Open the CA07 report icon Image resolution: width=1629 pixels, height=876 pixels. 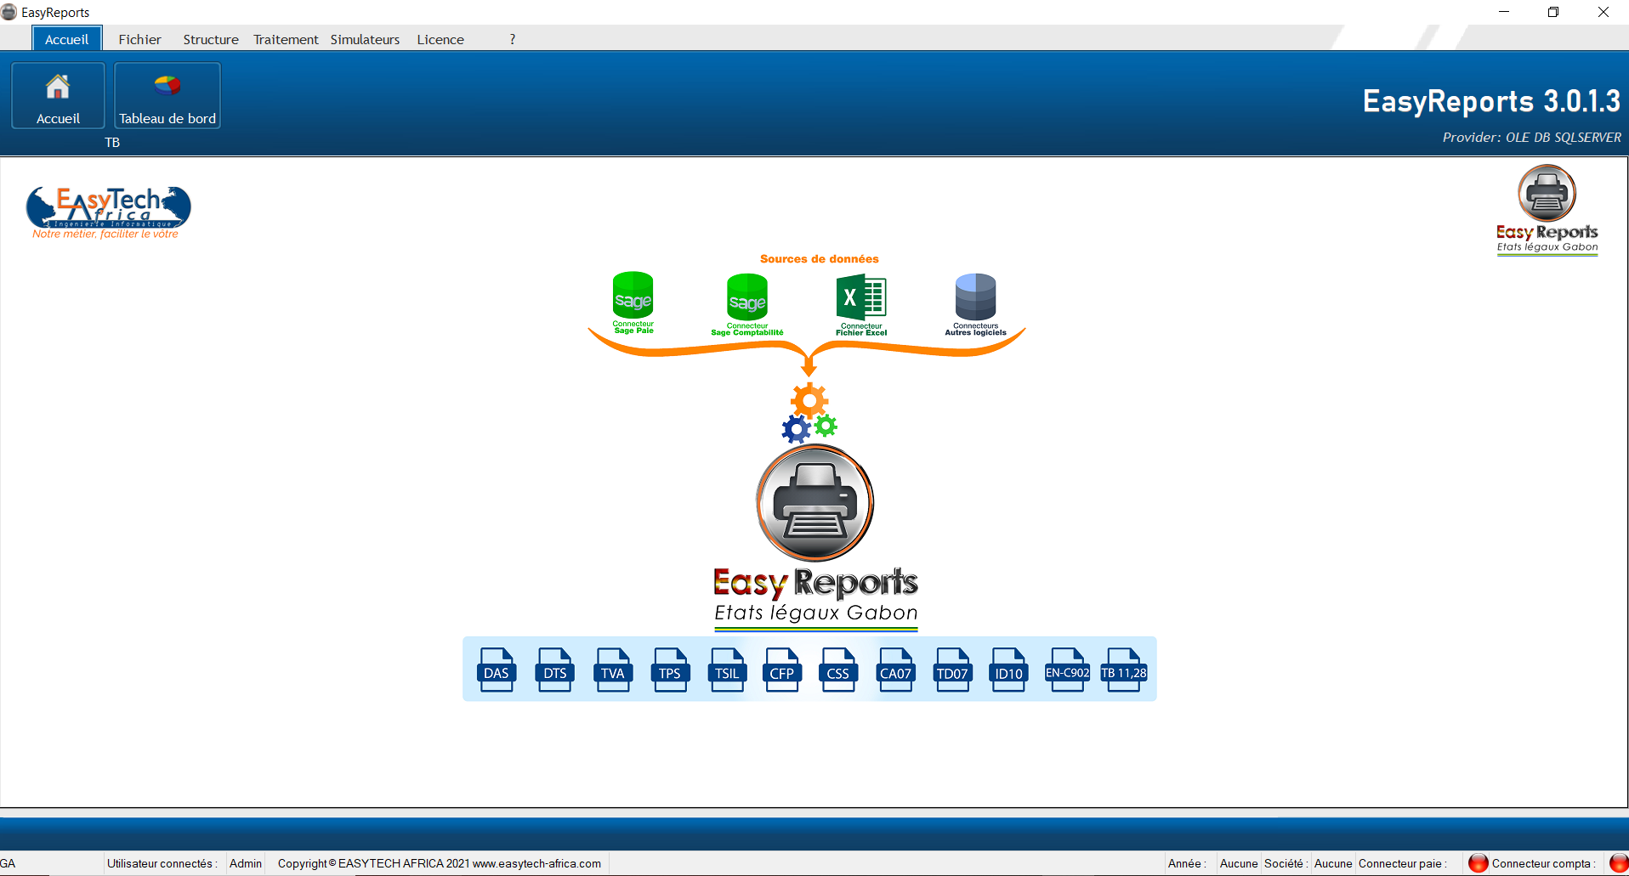895,670
